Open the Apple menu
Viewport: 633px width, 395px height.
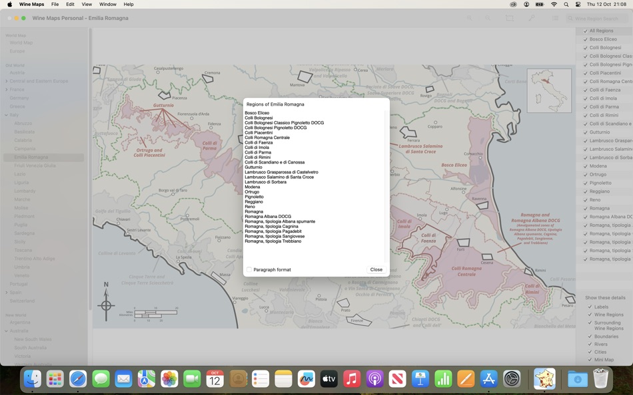[x=9, y=5]
